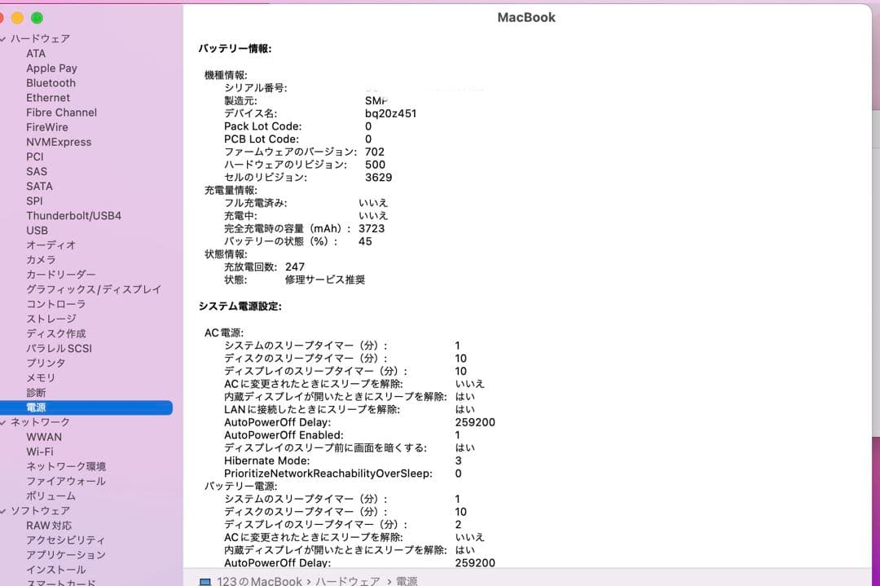
Task: Click the device name value bq20z451
Action: (390, 113)
